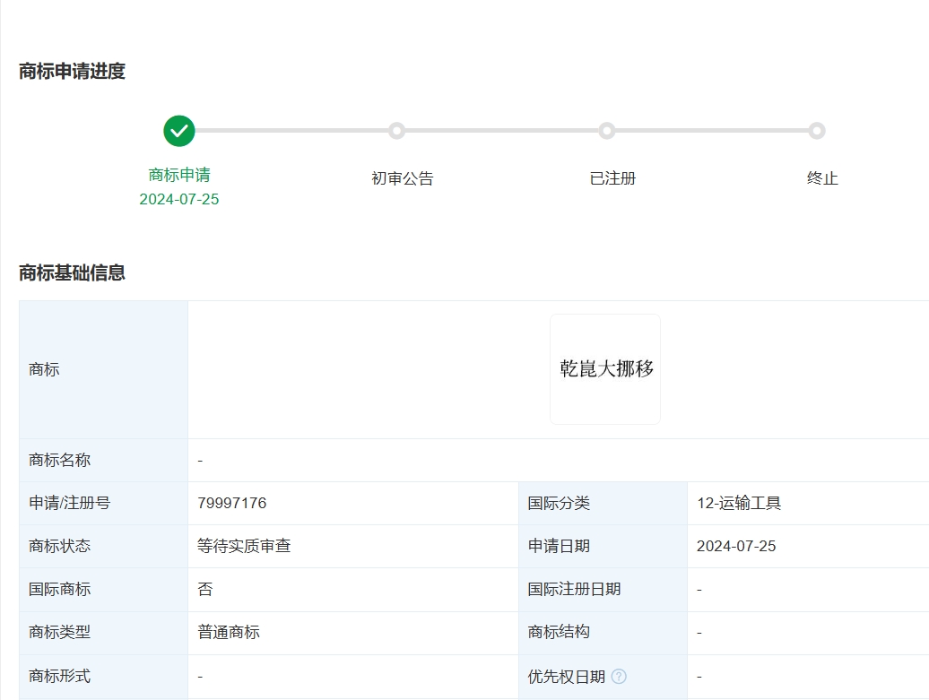The height and width of the screenshot is (700, 929).
Task: Click the 已注册 progress circle
Action: click(x=607, y=130)
